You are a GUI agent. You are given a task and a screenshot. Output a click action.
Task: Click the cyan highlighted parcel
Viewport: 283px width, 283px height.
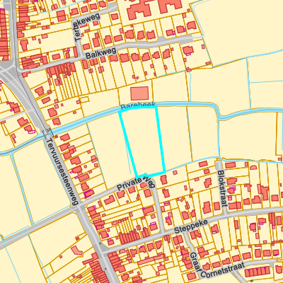tap(142, 141)
